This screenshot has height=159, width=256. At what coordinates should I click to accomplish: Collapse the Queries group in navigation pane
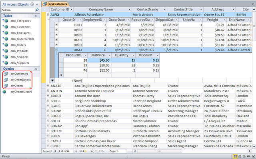pyautogui.click(x=36, y=69)
